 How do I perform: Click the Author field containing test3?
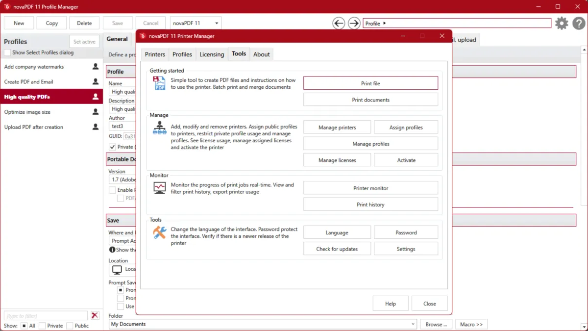point(122,126)
